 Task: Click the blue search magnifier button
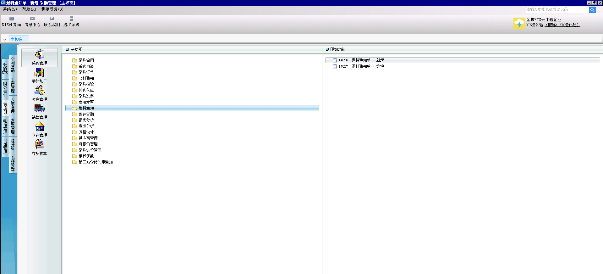coord(592,10)
